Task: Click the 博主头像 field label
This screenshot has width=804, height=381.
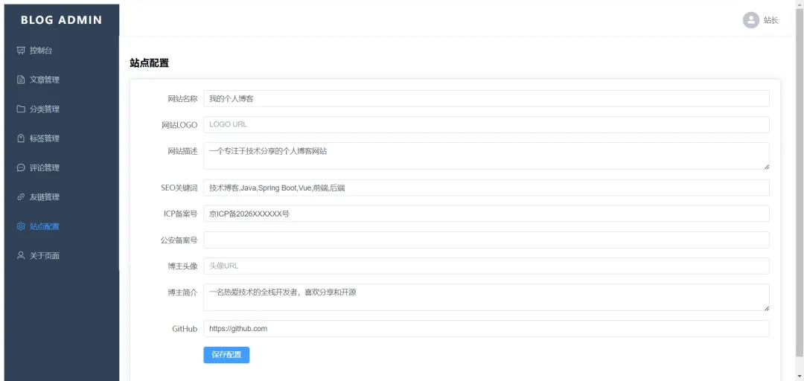Action: pos(182,266)
